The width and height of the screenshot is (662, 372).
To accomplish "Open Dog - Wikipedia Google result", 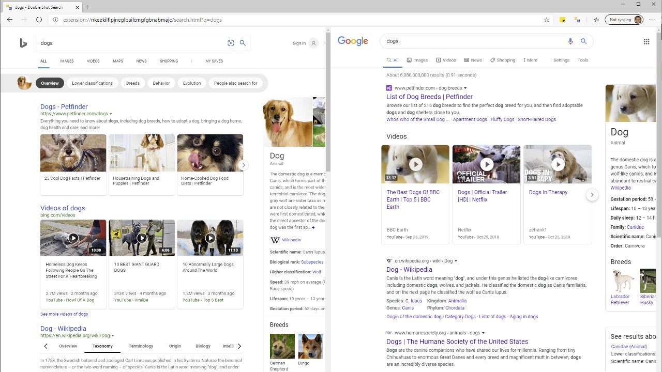I will [409, 270].
